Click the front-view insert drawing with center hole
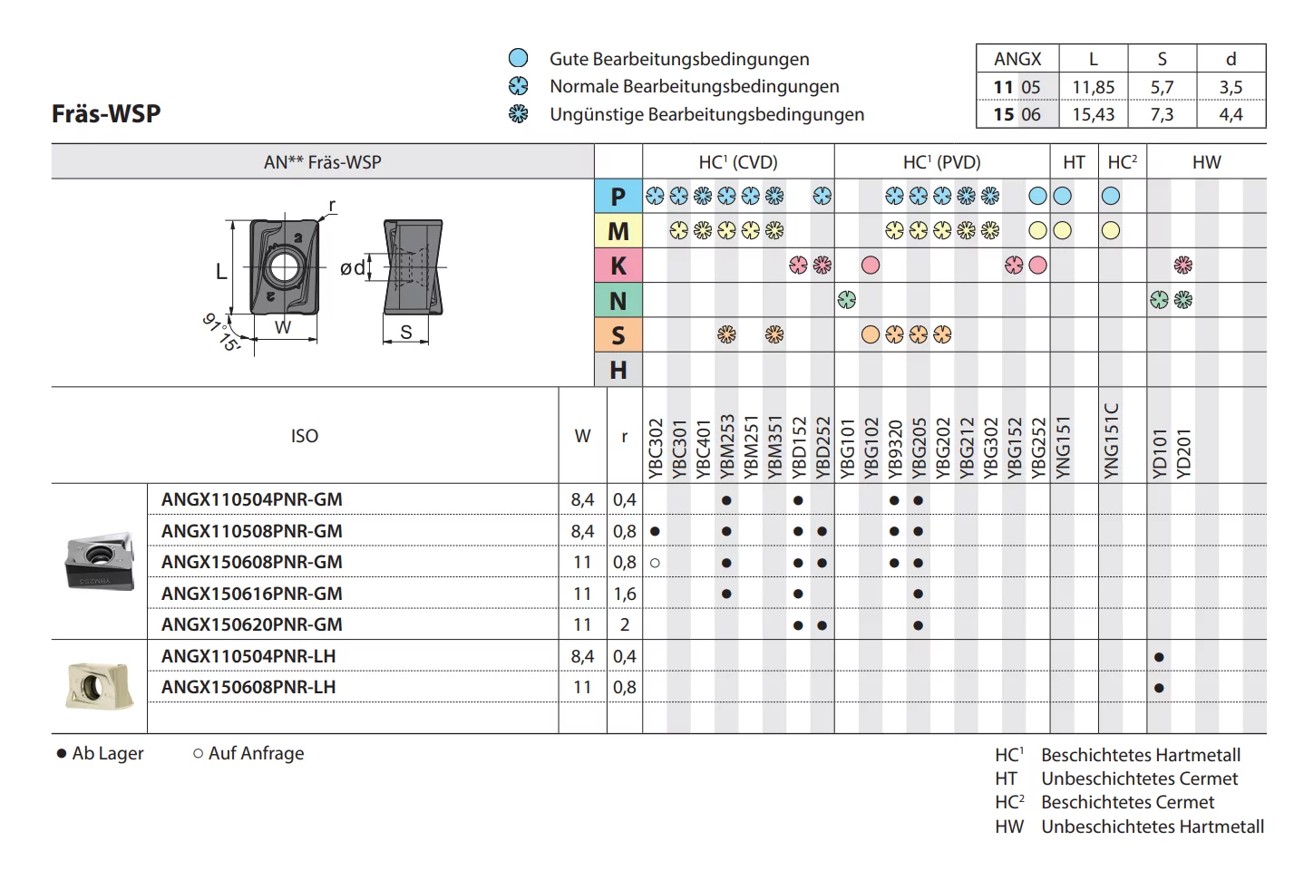1294x870 pixels. pos(284,266)
